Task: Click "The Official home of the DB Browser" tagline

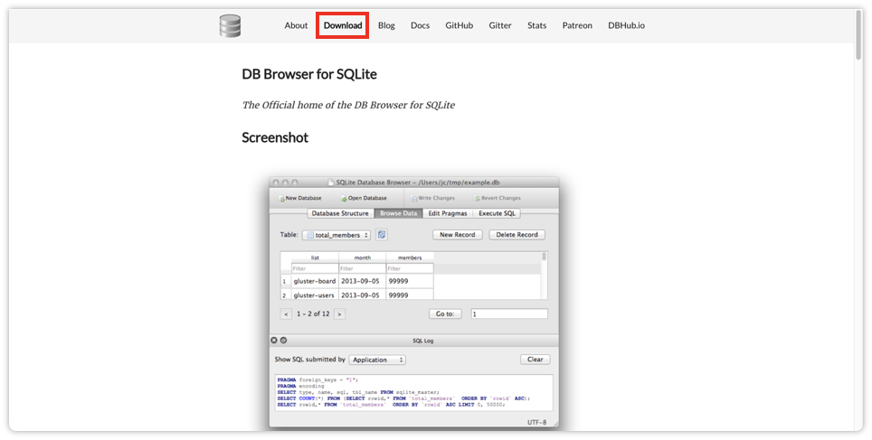Action: 348,105
